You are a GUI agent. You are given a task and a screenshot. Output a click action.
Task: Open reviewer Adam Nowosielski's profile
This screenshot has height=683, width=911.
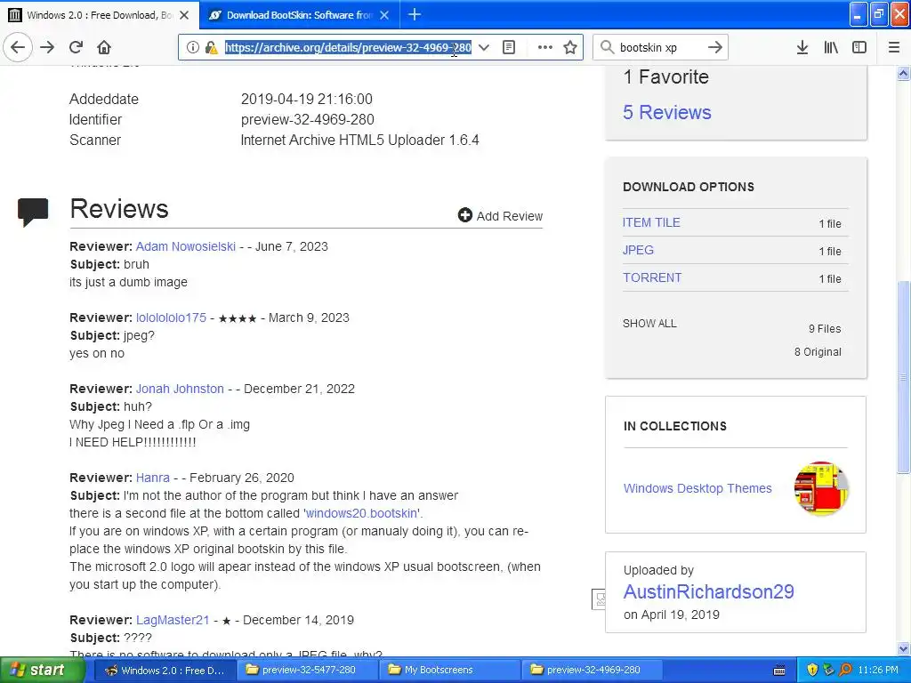click(185, 246)
